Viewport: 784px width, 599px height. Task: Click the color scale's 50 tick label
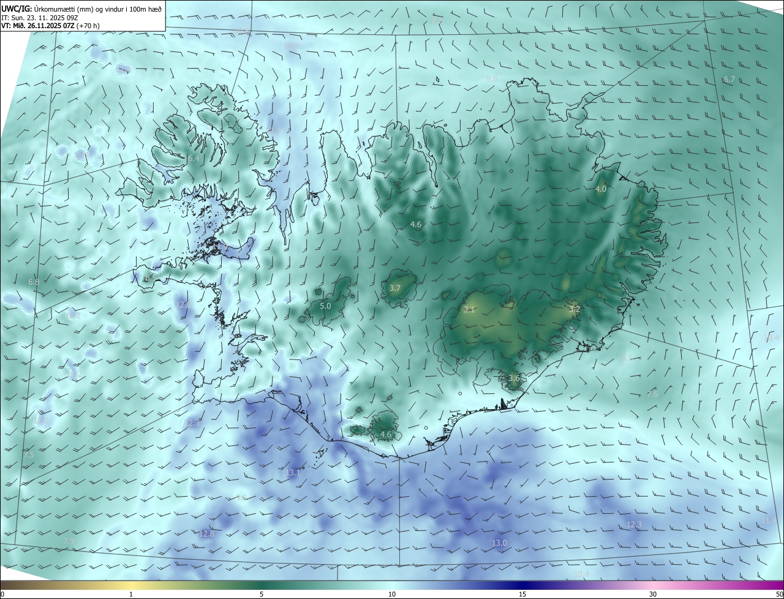tap(779, 594)
